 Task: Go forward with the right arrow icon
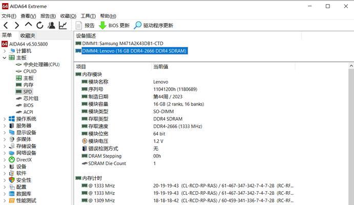click(x=17, y=25)
